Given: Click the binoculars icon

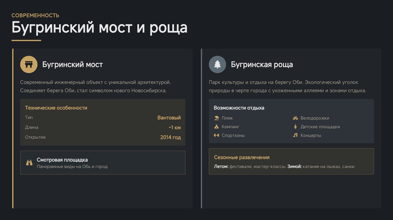Looking at the screenshot, I should (x=29, y=163).
